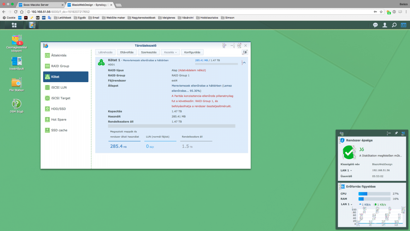The height and width of the screenshot is (231, 410).
Task: Switch to BlasioWebDesign browser tab
Action: (90, 5)
